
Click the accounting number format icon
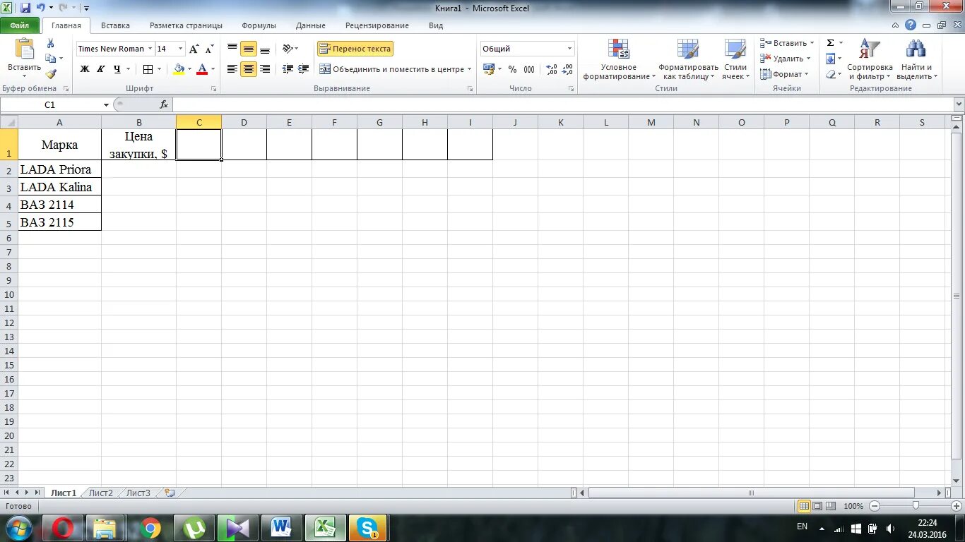point(489,69)
